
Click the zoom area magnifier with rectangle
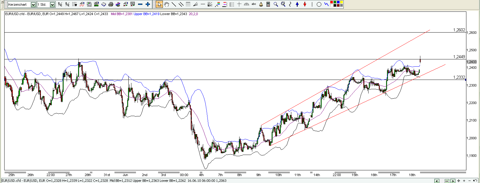click(283, 4)
